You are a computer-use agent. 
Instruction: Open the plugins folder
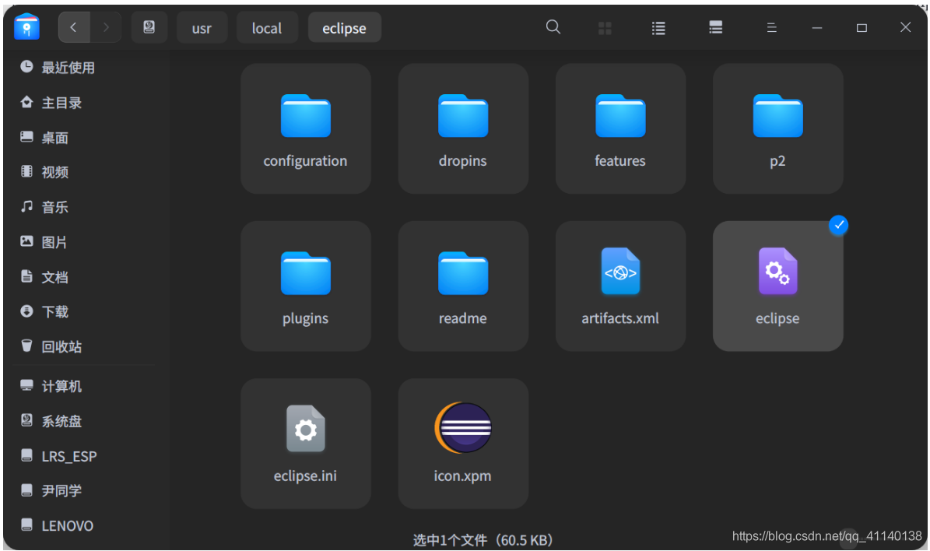[x=305, y=286]
